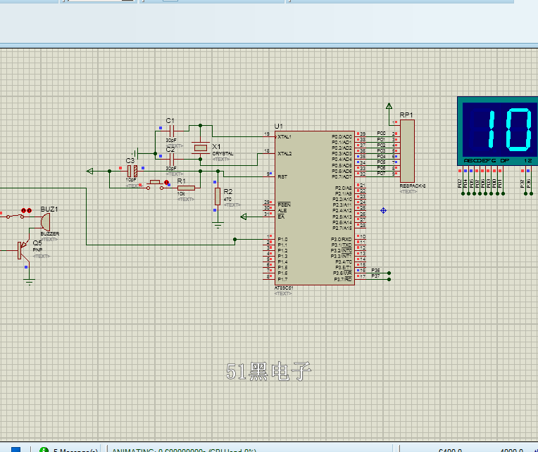Click the blue origin marker on sheet
Screen dimensions: 538x452
coord(383,211)
